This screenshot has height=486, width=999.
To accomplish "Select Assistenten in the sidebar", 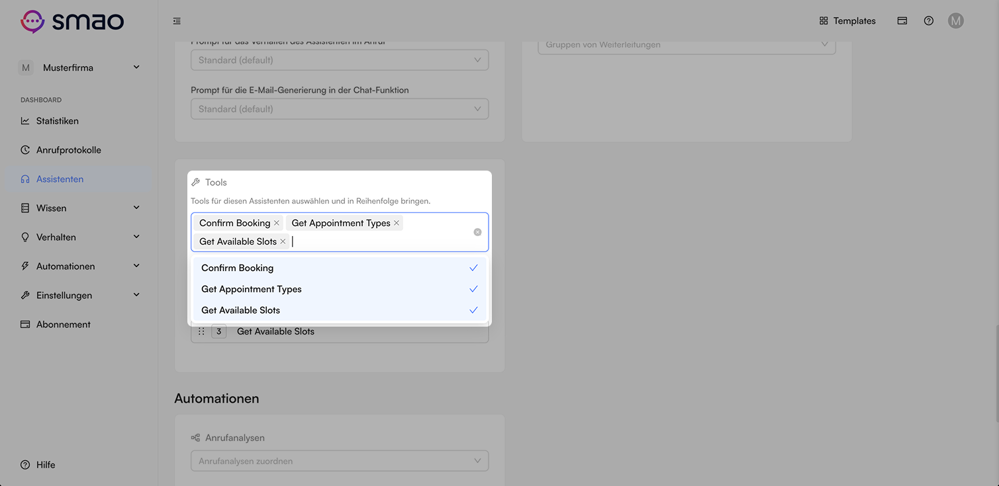I will point(79,179).
